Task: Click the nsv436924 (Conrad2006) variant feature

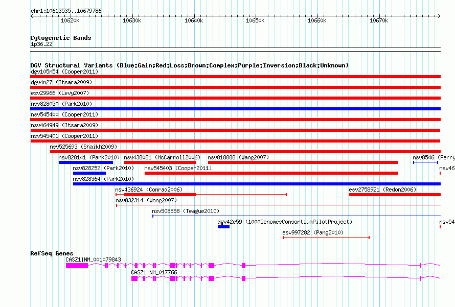Action: tap(156, 195)
